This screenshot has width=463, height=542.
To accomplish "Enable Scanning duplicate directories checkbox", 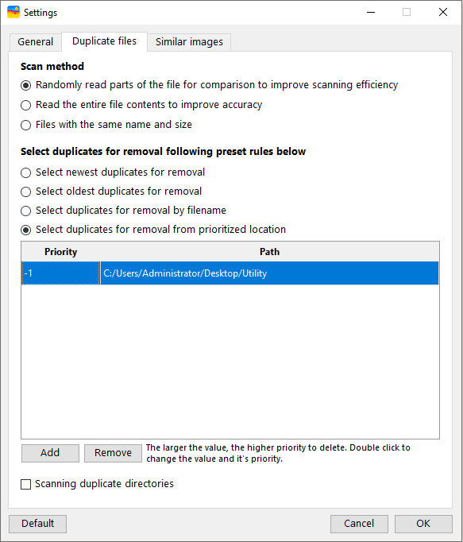I will (26, 484).
